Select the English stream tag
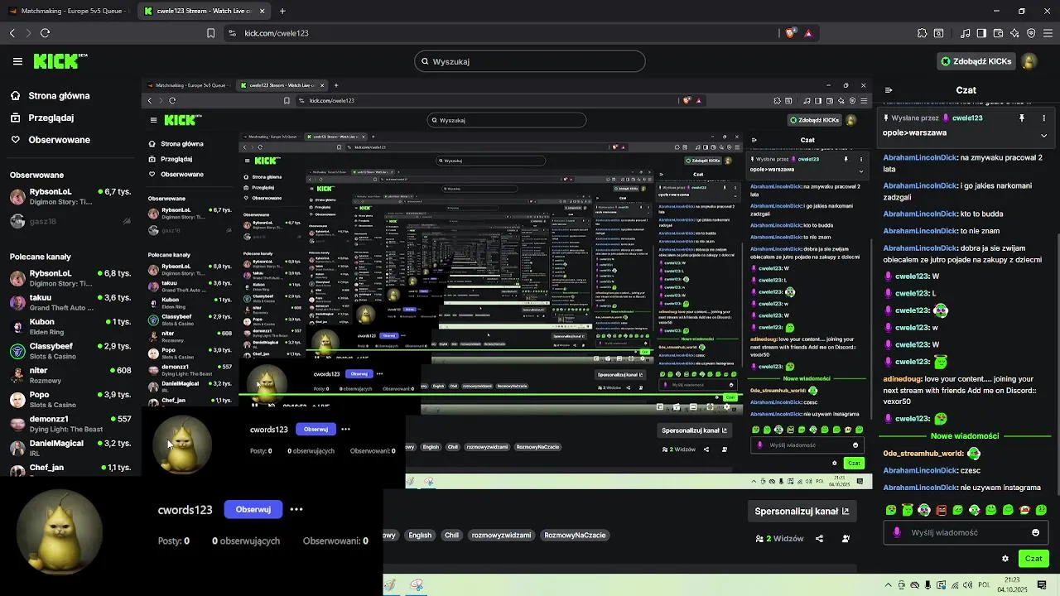Viewport: 1060px width, 596px height. click(420, 536)
